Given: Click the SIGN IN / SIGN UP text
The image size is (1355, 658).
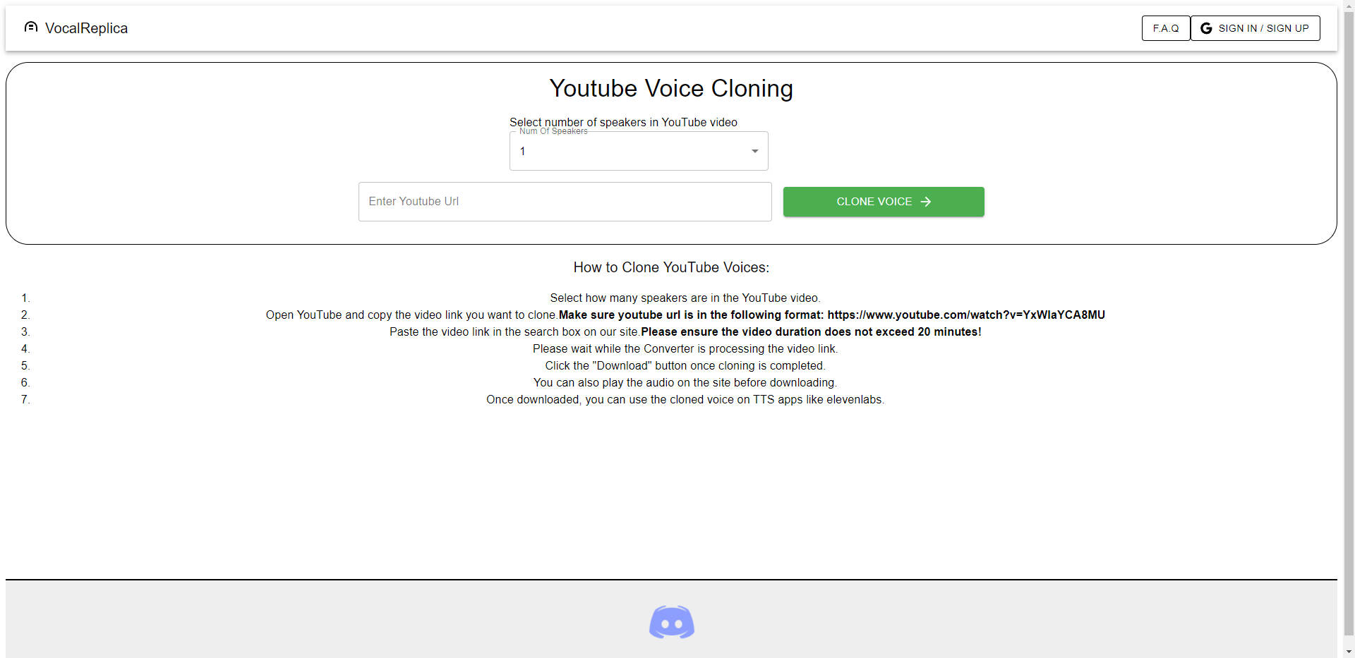Looking at the screenshot, I should click(x=1263, y=28).
